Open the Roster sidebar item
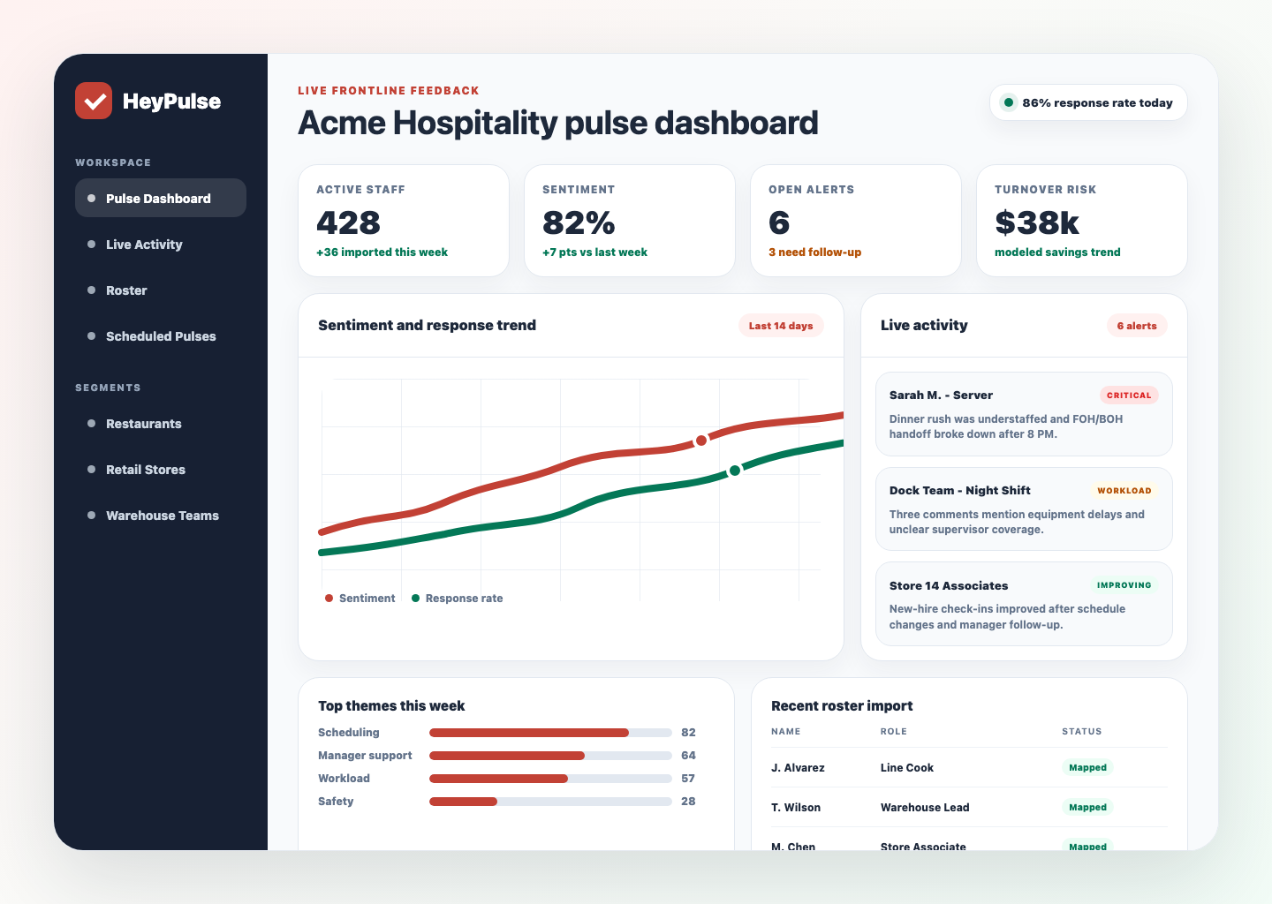This screenshot has height=904, width=1272. pyautogui.click(x=161, y=290)
